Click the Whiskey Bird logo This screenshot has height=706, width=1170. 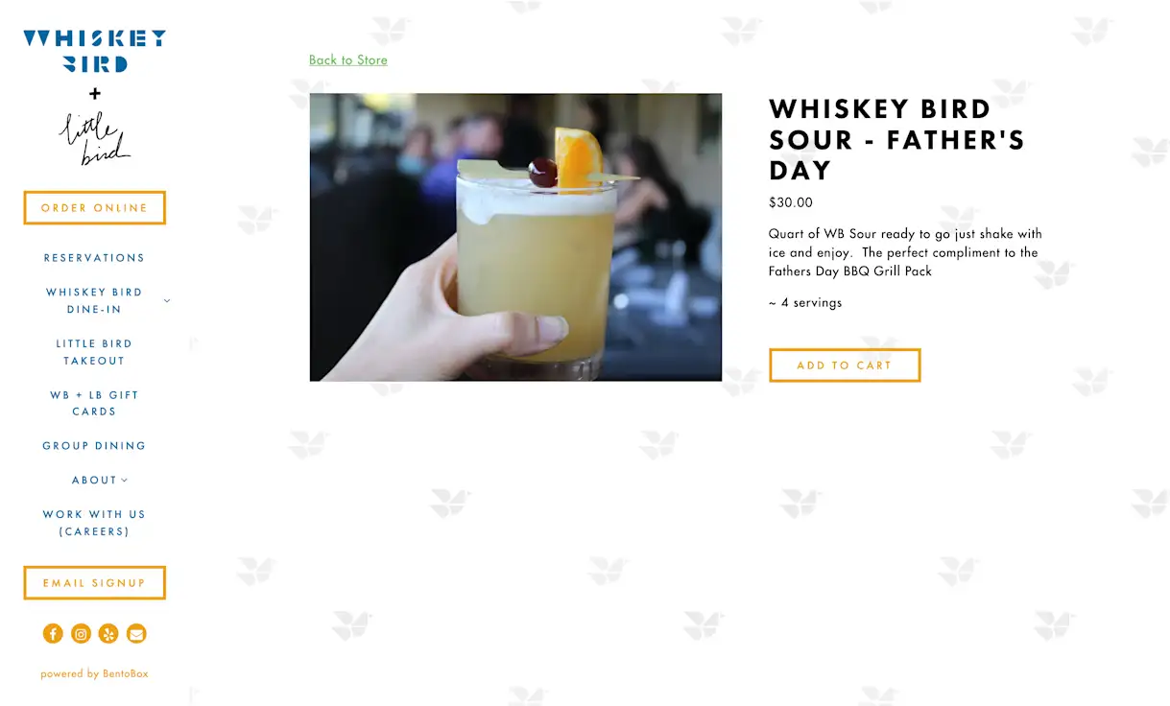94,51
